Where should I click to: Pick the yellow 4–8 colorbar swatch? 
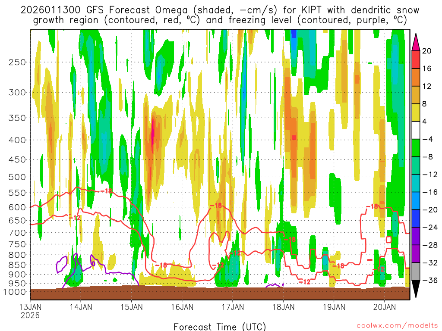(x=416, y=112)
